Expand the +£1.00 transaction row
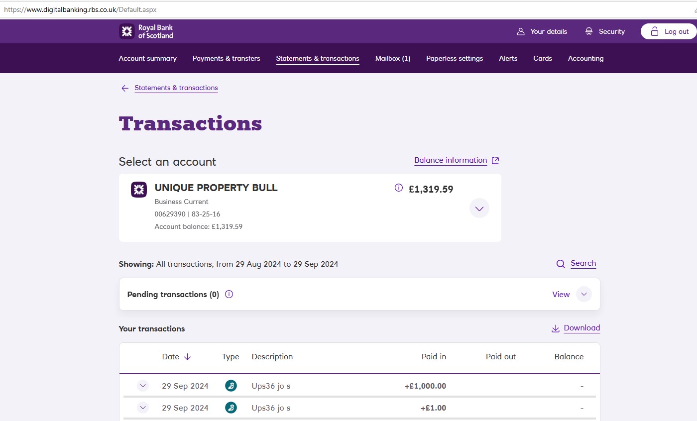 tap(143, 408)
